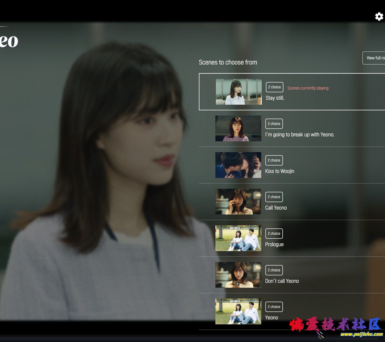This screenshot has width=385, height=342.
Task: Click the "Stay still." scene title
Action: tap(275, 98)
